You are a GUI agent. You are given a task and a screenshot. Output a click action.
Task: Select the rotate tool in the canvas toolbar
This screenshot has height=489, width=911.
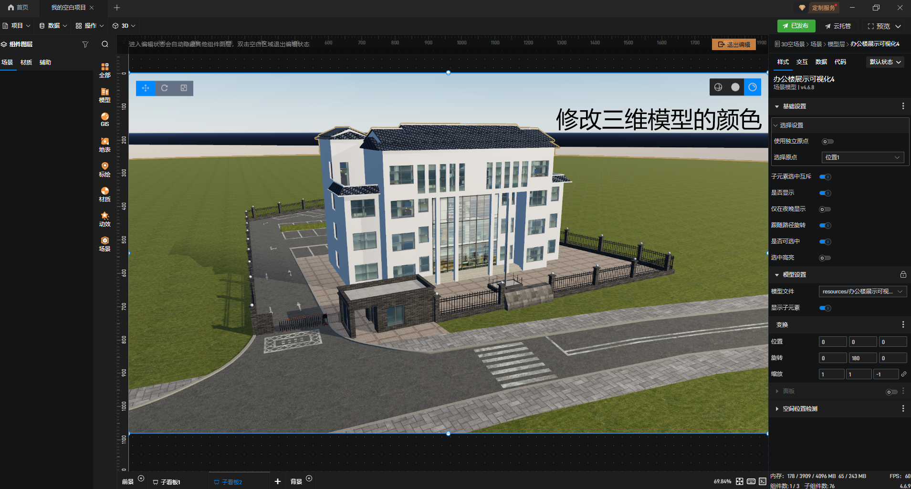(x=164, y=88)
